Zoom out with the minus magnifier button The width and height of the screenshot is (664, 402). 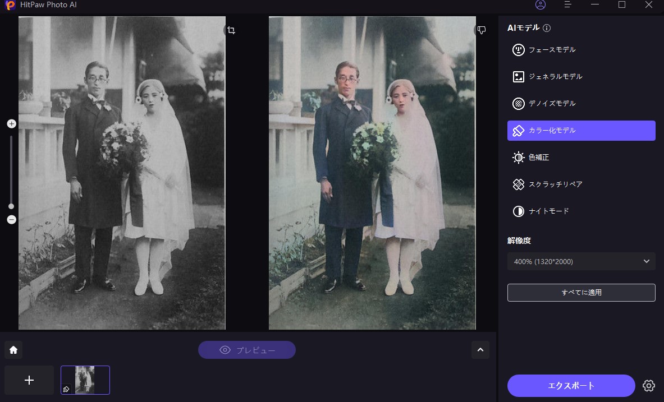[11, 220]
